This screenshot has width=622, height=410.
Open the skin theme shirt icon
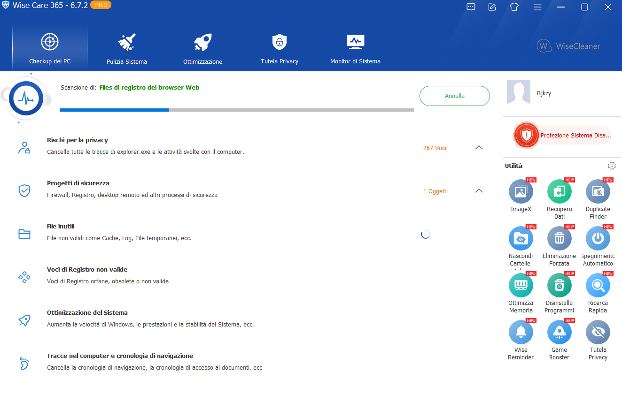[514, 7]
